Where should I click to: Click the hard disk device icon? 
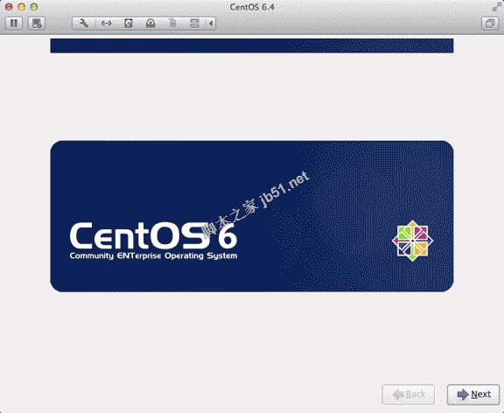click(129, 24)
